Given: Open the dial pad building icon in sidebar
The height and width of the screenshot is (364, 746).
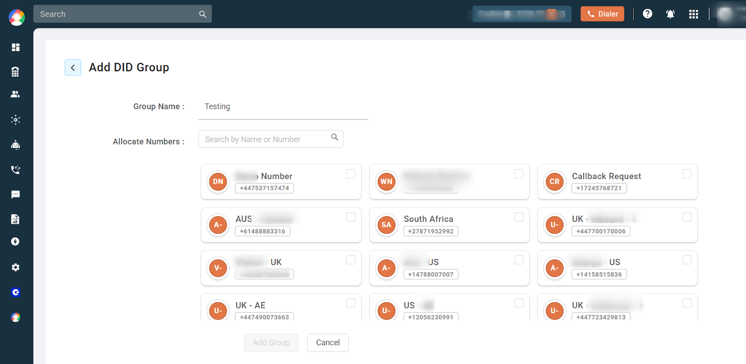Looking at the screenshot, I should point(15,72).
